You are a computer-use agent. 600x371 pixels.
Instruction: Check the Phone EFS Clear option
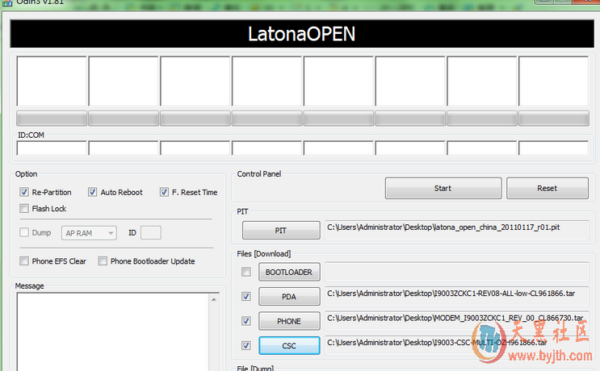pyautogui.click(x=24, y=261)
